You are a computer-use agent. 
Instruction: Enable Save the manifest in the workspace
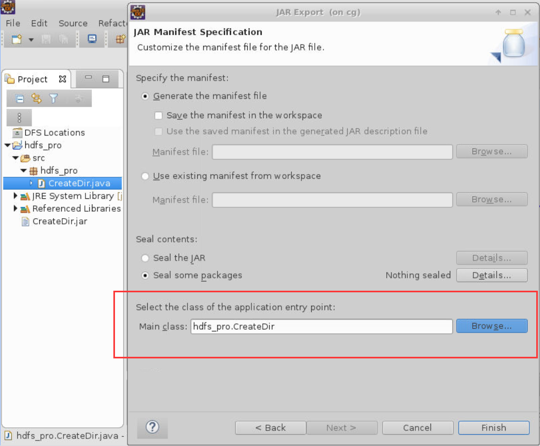[159, 116]
